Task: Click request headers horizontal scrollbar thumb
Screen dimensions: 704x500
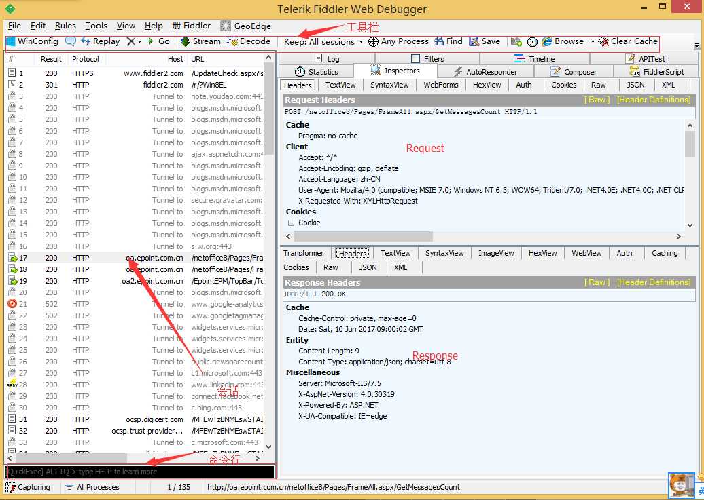Action: 364,236
